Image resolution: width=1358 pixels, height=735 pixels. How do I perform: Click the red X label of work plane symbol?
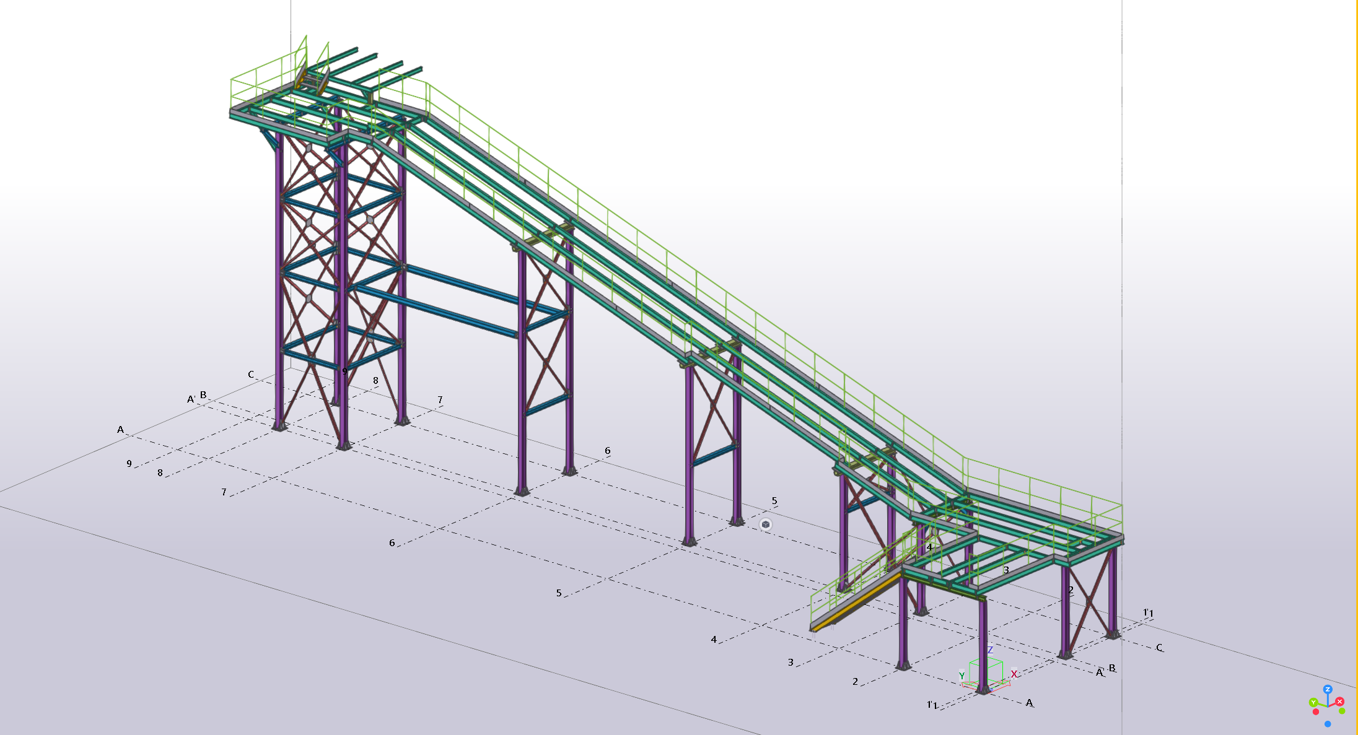click(x=1014, y=674)
